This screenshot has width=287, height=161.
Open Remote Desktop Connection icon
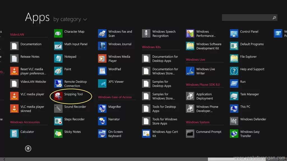tap(58, 84)
